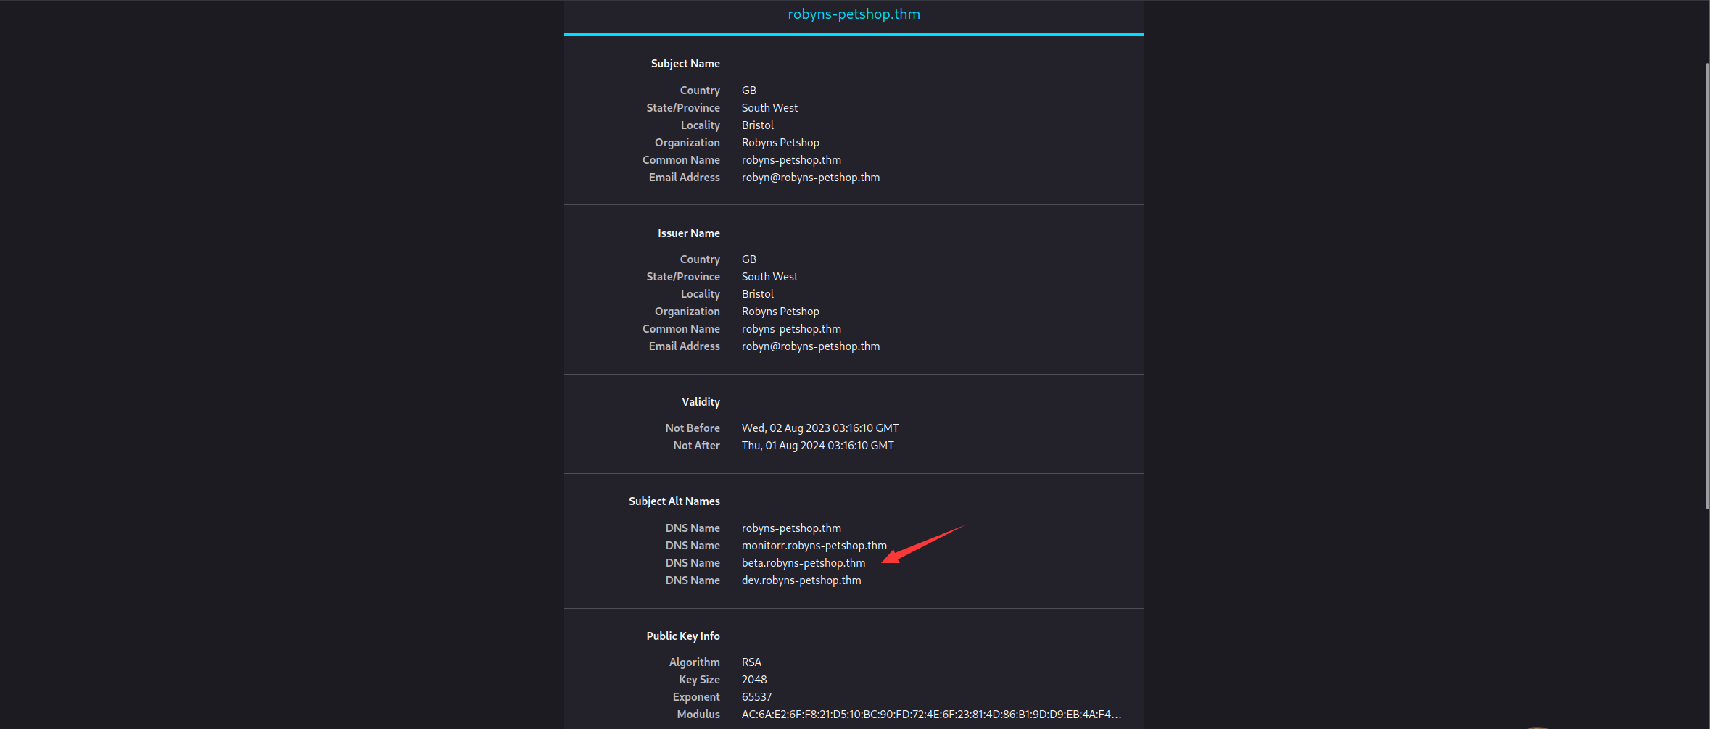Click the monitorr.robyns-petshop.thm DNS name

click(814, 546)
